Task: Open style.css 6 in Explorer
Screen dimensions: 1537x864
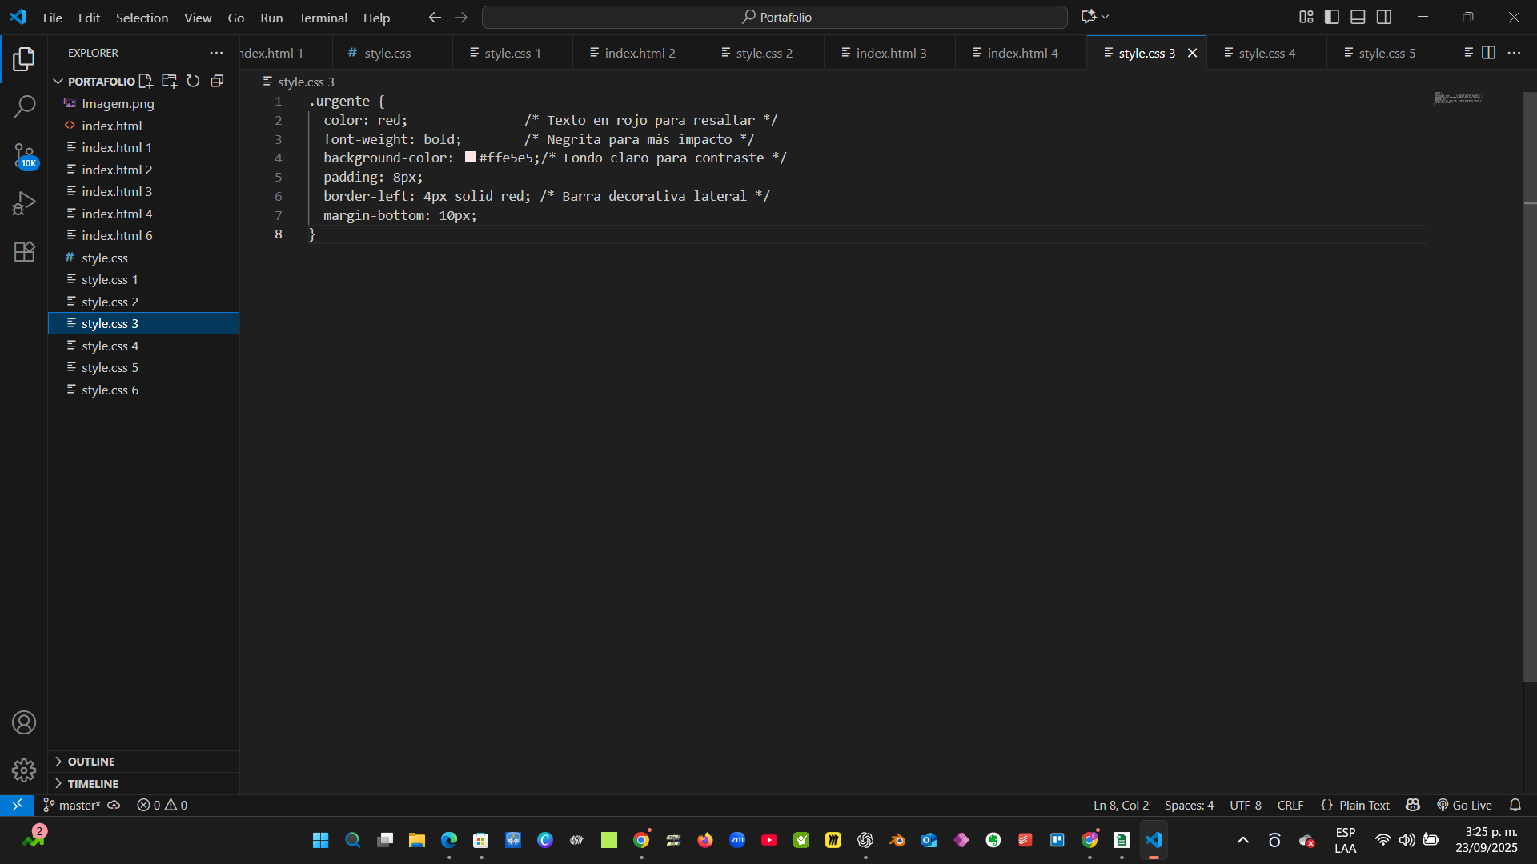Action: [x=143, y=390]
